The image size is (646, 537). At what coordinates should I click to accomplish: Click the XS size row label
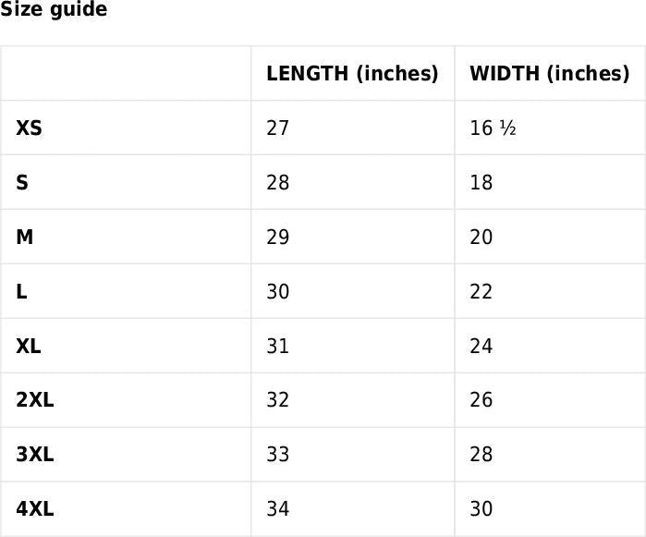(29, 128)
